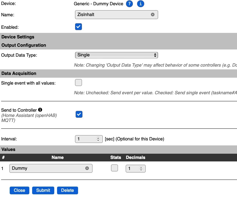Clear the ZisInhalt name field
Viewport: 237px width, 204px height.
(153, 14)
